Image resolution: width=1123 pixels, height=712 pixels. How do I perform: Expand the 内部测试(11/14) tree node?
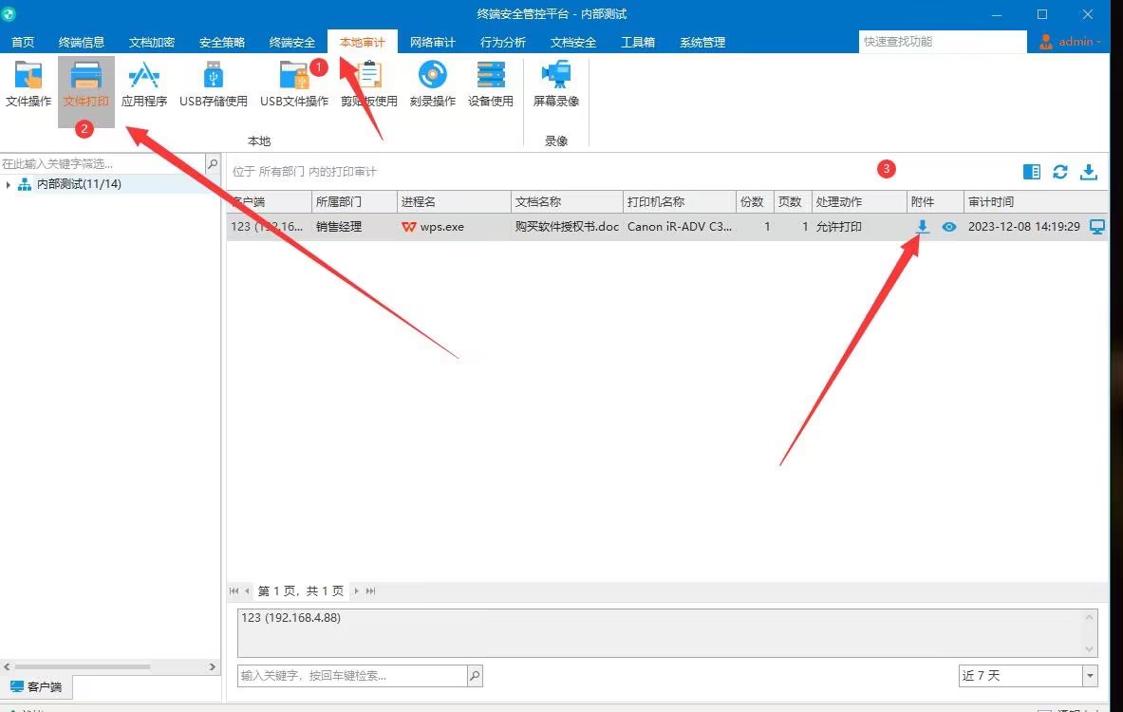coord(8,185)
